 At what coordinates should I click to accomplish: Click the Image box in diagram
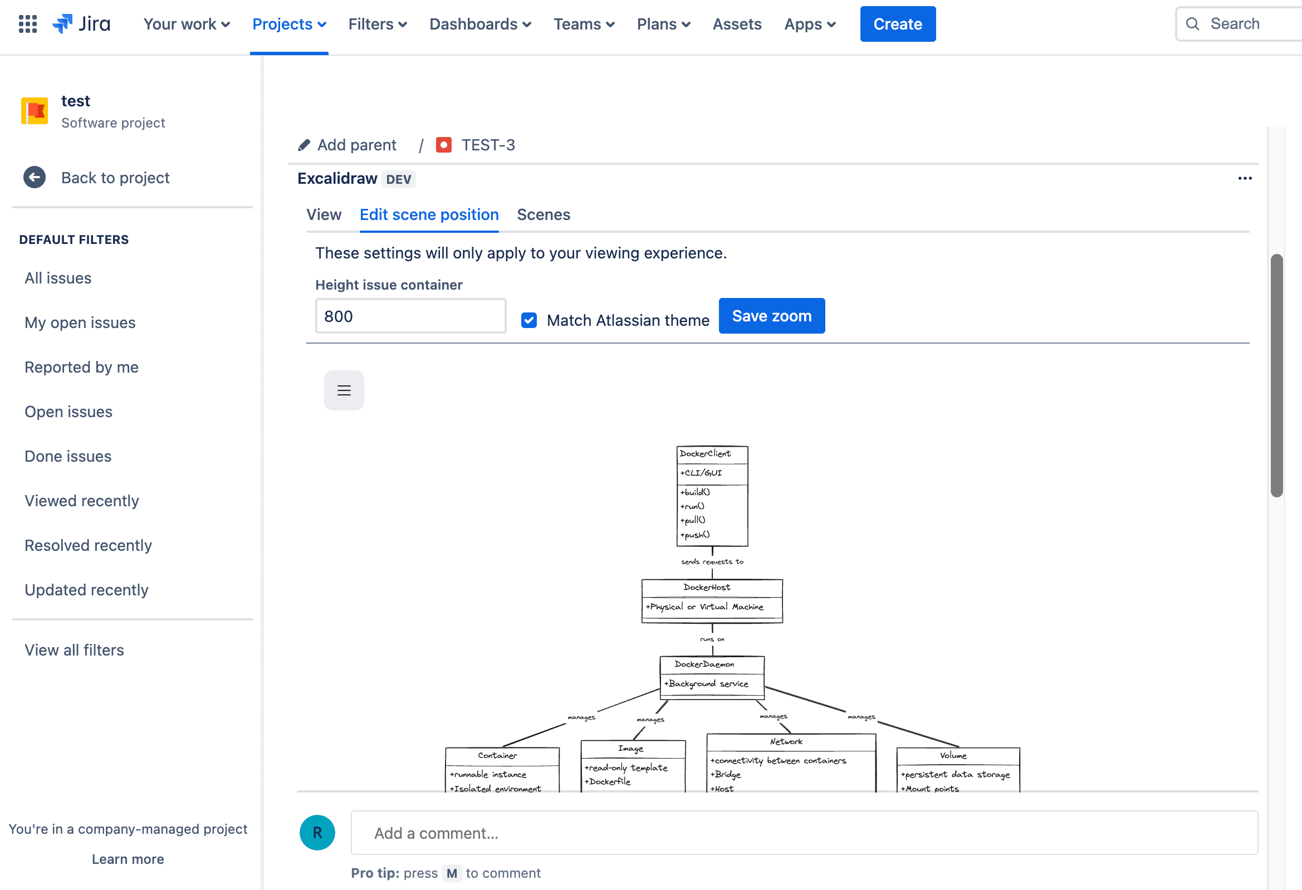633,766
